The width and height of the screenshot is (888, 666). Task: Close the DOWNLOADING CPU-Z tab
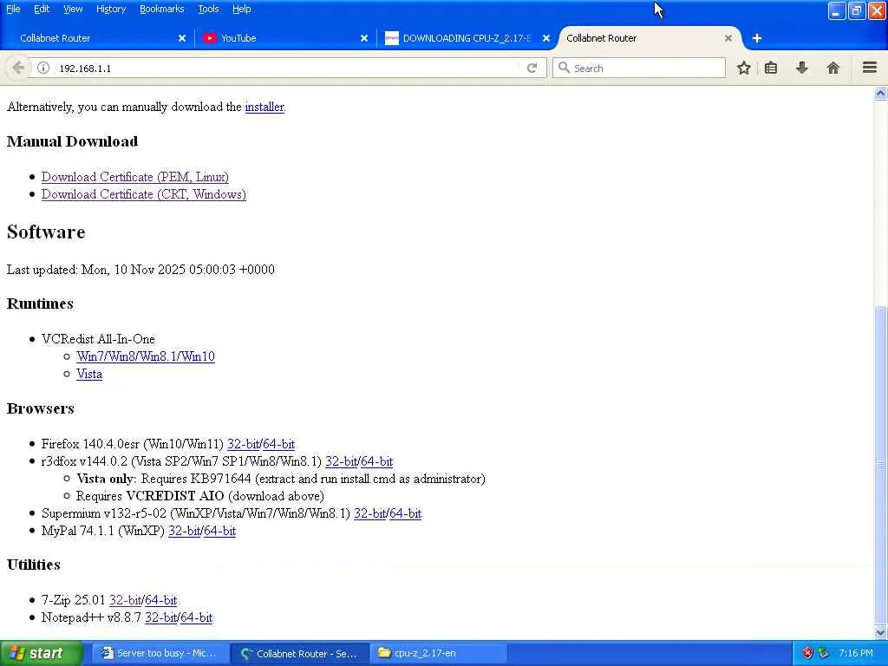coord(546,38)
